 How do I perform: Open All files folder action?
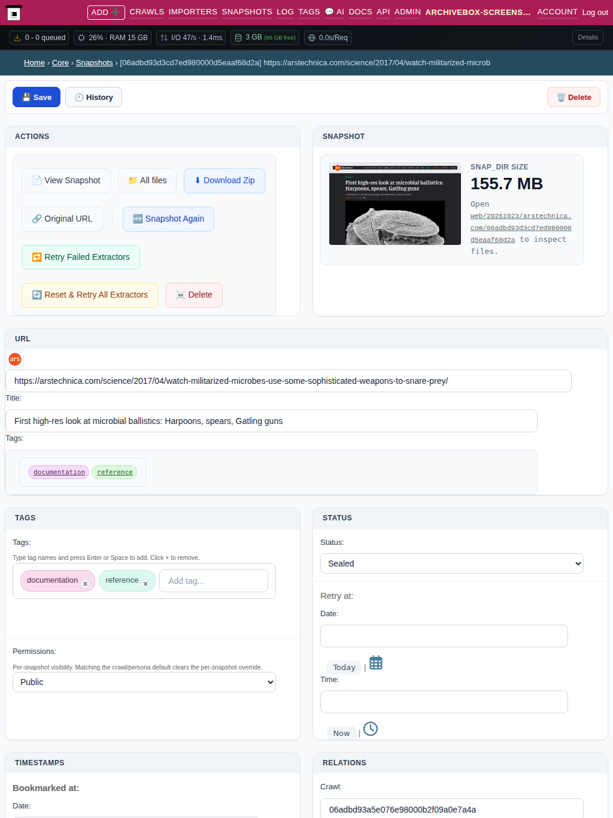point(147,180)
